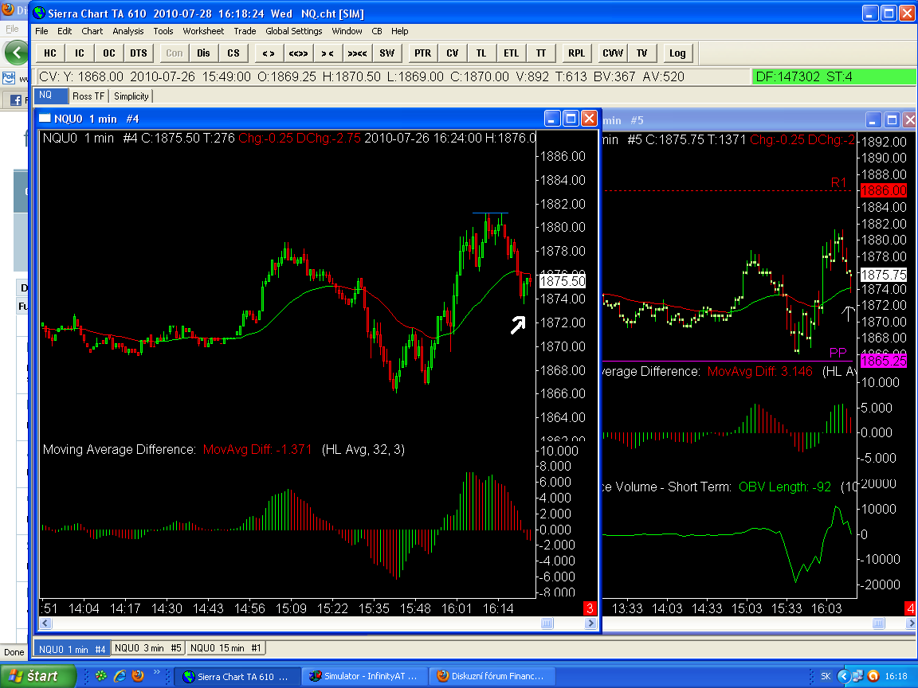Select the ETL extended trend line tool
This screenshot has height=688, width=918.
click(511, 53)
